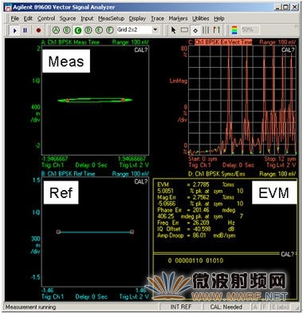Click the 'EVM = 2.7785' result line
The width and height of the screenshot is (303, 313).
pos(195,184)
